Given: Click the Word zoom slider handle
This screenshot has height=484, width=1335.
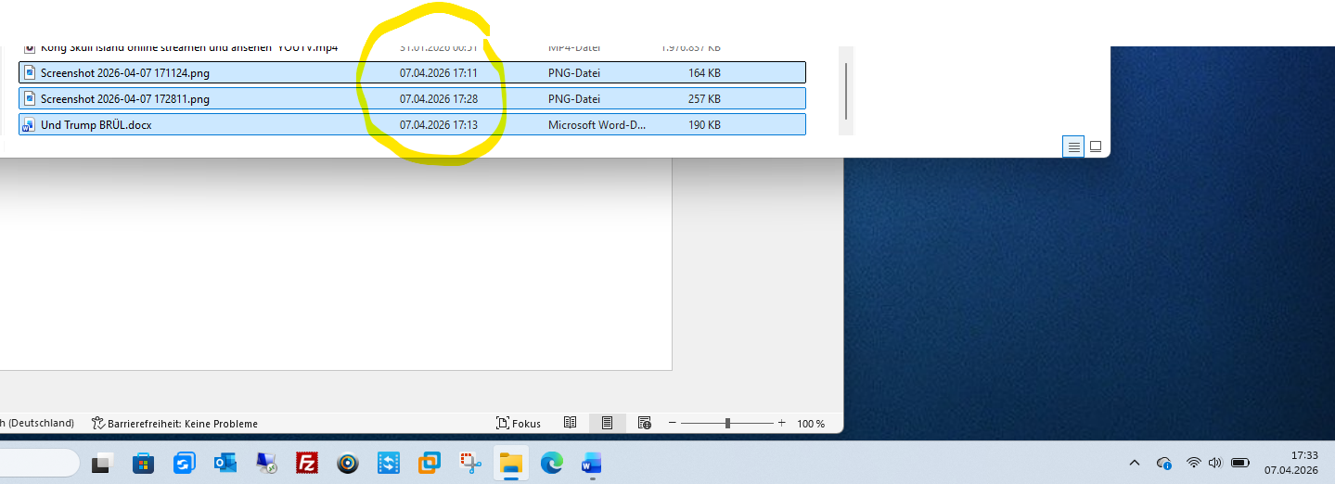Looking at the screenshot, I should click(x=727, y=423).
